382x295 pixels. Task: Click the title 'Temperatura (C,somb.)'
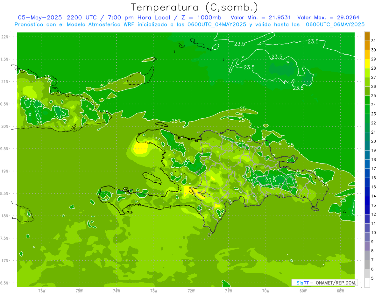[x=195, y=7]
